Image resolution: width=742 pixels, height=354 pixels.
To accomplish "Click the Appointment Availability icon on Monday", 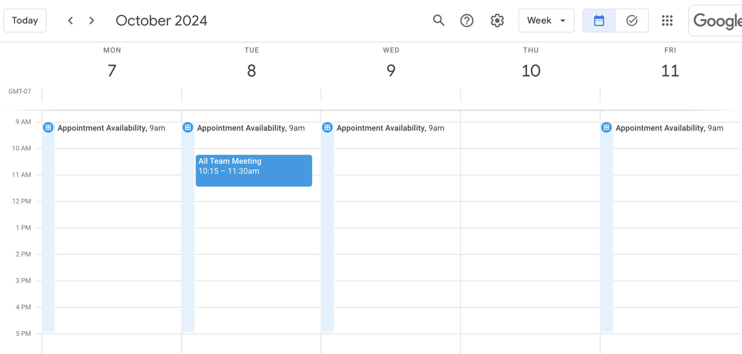I will point(48,128).
